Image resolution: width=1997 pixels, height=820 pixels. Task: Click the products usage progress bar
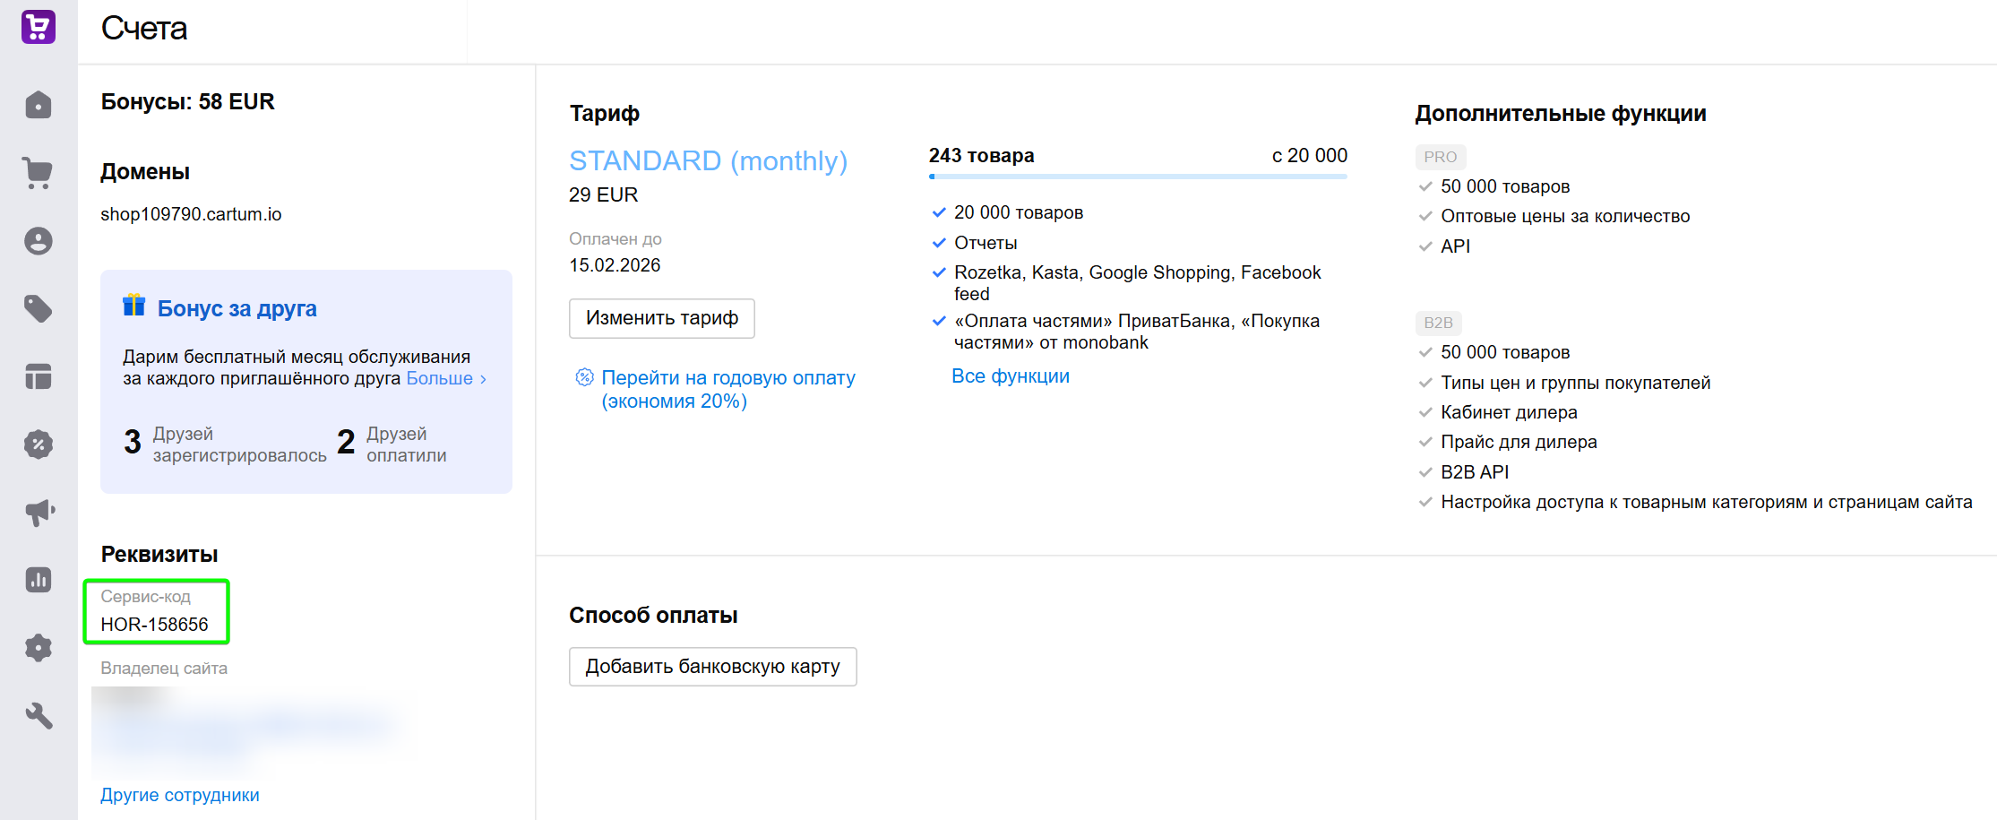[x=1138, y=177]
